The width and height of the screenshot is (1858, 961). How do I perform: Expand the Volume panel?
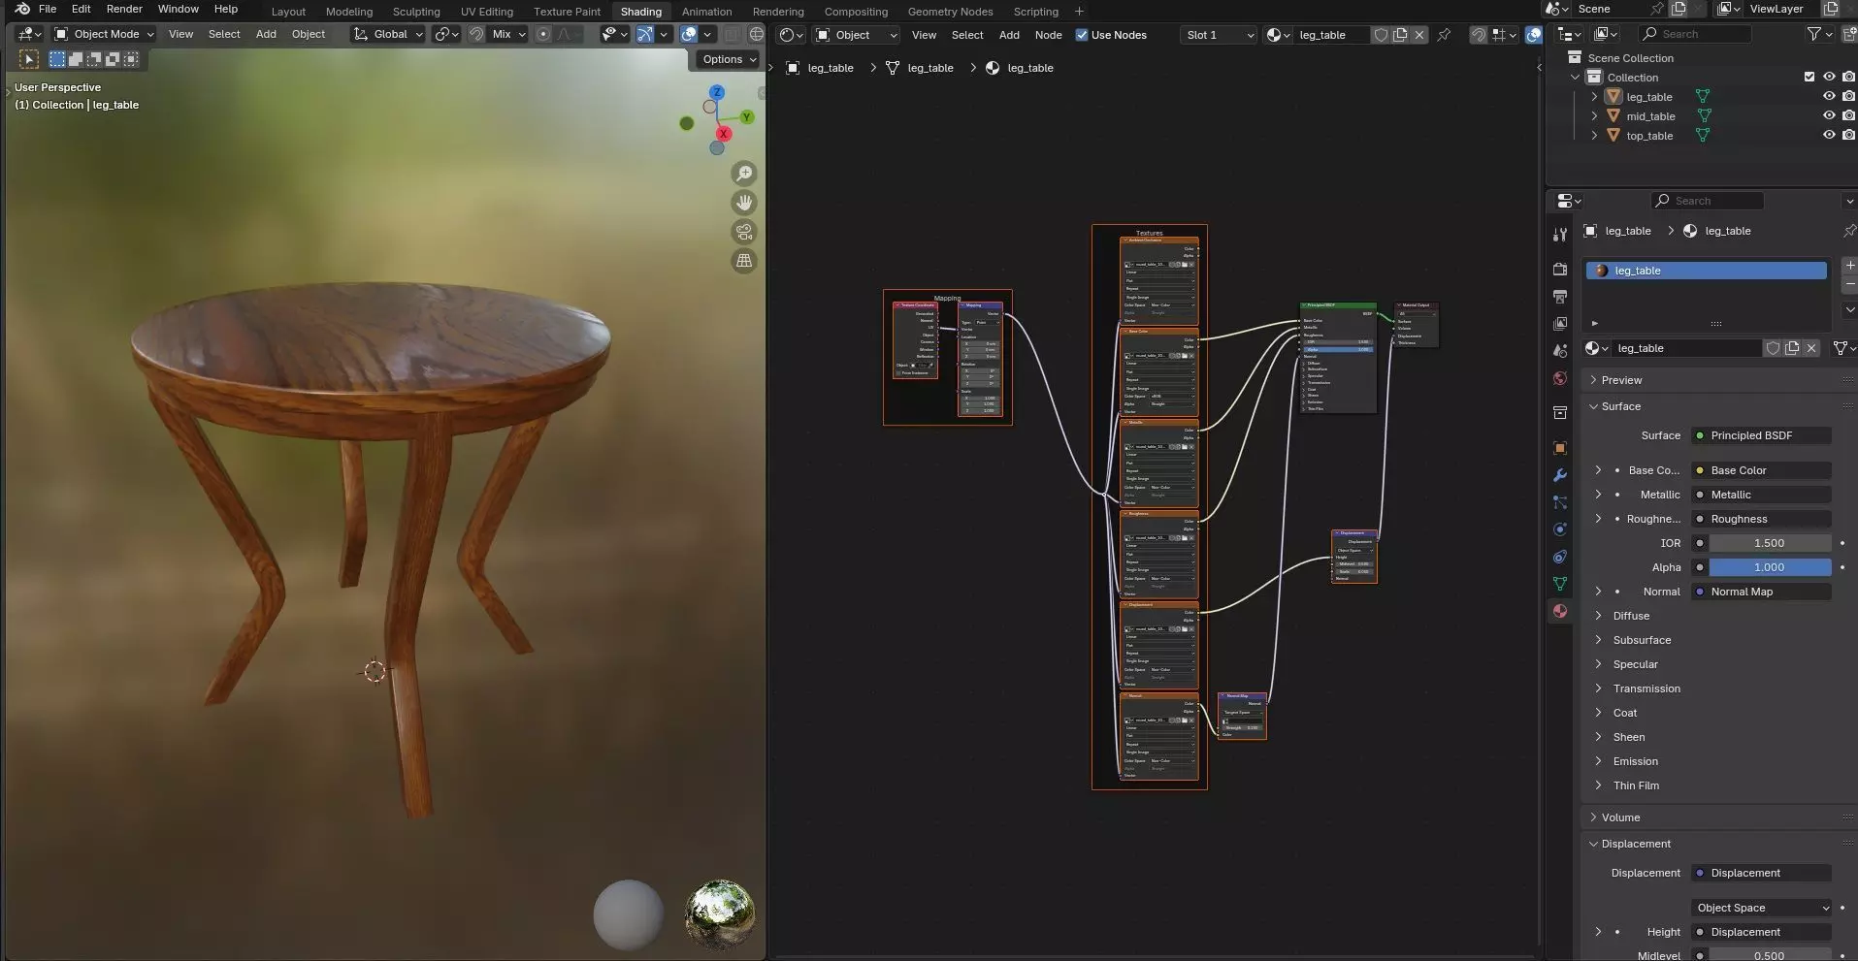click(1620, 817)
